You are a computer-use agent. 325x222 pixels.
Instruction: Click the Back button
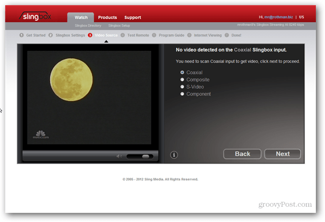(242, 154)
